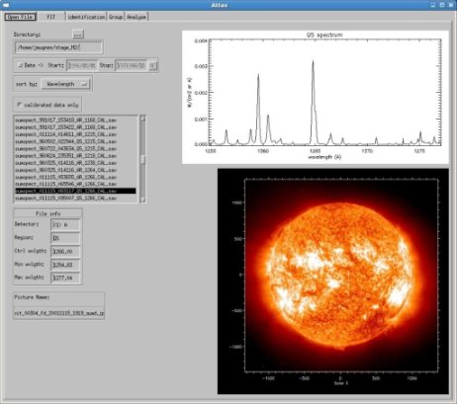Screen dimensions: 457x404
Task: Click the Open File tab button
Action: pyautogui.click(x=20, y=17)
